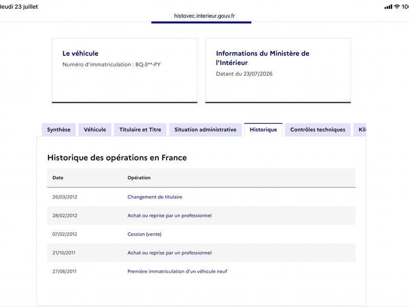409x307 pixels.
Task: Click Achat ou reprise dated 21/10/2011
Action: click(169, 253)
